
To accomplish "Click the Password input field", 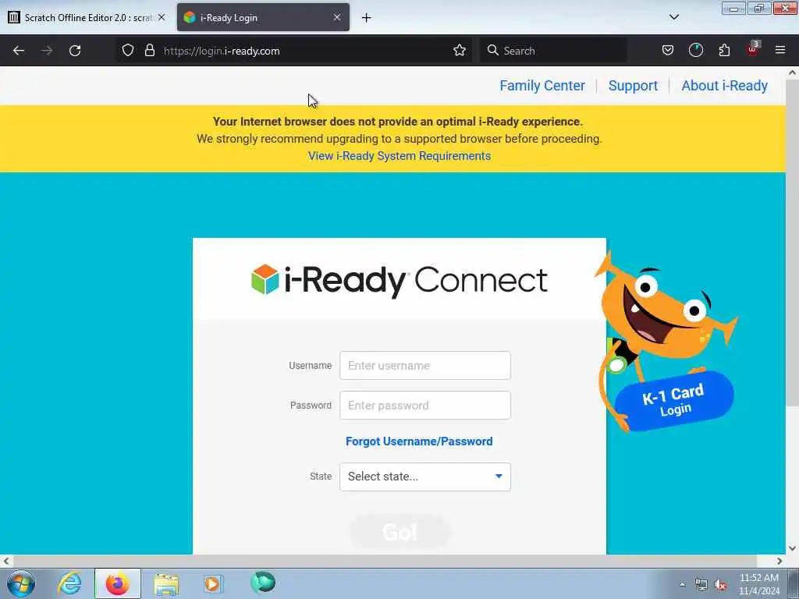I will click(425, 406).
